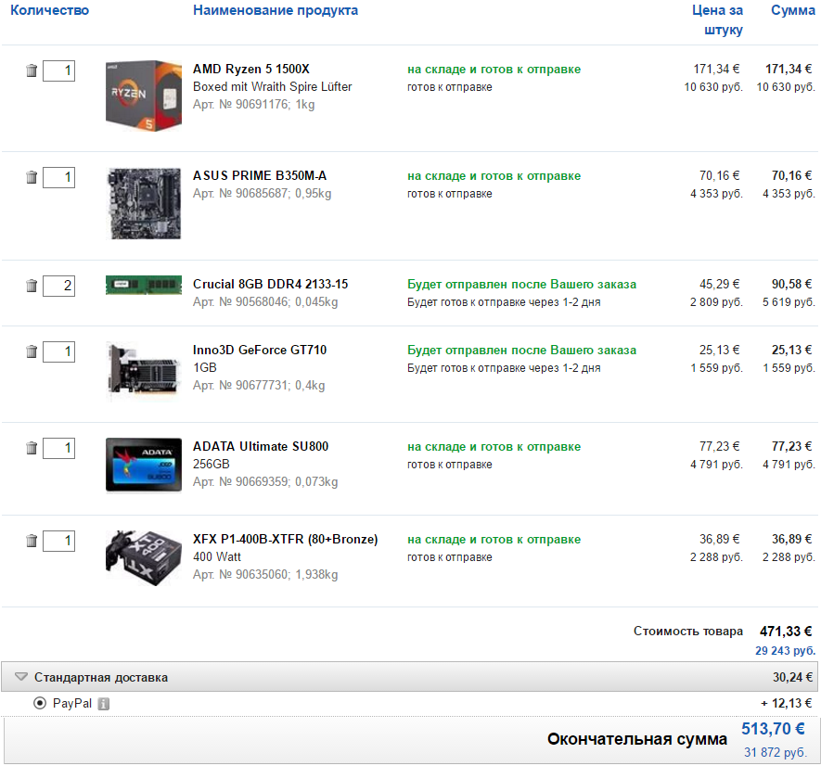
Task: Open Crucial 8GB DDR4 2133-15 product link
Action: 270,285
